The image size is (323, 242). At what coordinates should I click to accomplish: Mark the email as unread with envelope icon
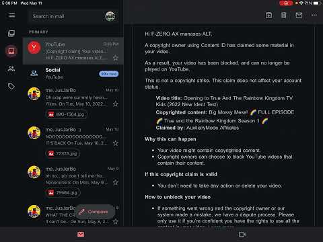pos(299,15)
